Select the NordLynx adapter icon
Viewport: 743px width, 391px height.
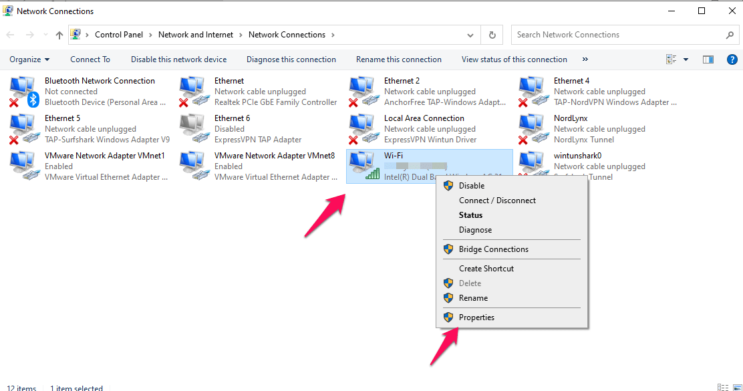(x=534, y=130)
